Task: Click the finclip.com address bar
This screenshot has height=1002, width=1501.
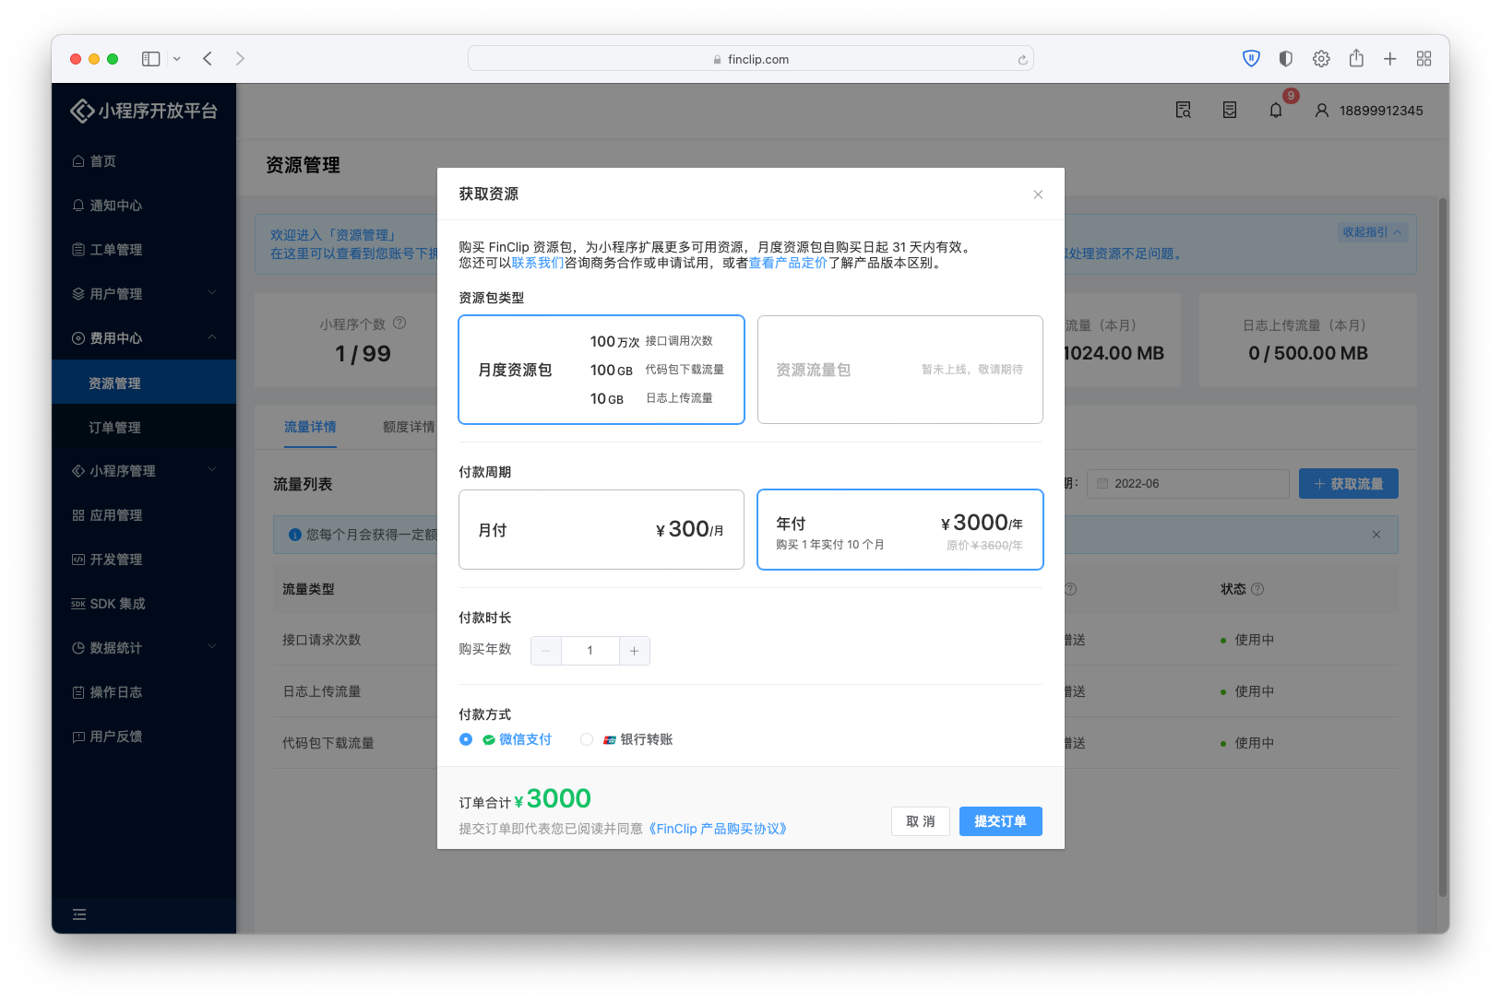Action: [x=751, y=59]
